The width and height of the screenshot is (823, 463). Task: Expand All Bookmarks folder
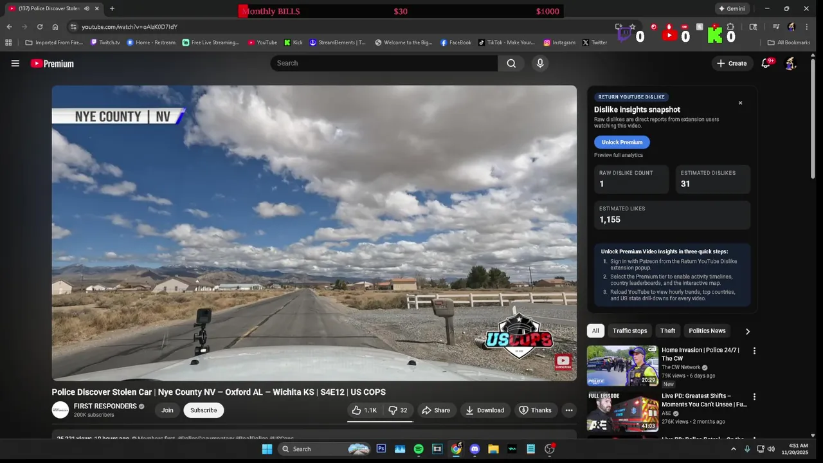point(789,42)
